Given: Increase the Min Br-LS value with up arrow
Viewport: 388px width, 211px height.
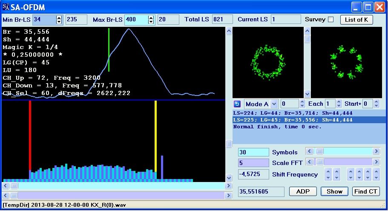Looking at the screenshot, I should [59, 17].
